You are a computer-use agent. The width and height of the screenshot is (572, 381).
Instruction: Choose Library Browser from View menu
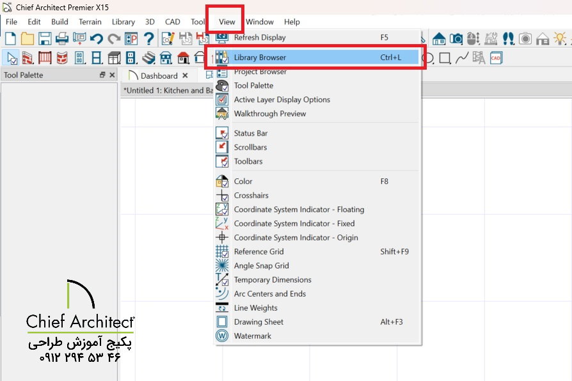tap(317, 58)
